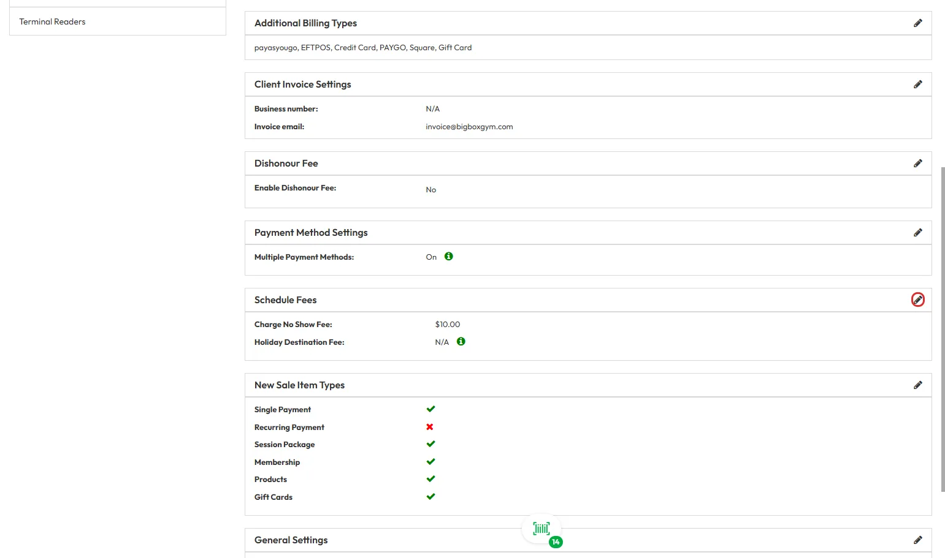945x558 pixels.
Task: Open Payment Method Settings editor
Action: (x=917, y=233)
